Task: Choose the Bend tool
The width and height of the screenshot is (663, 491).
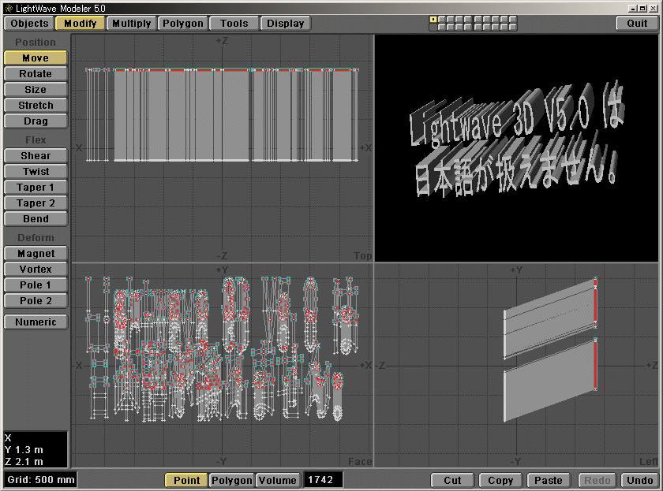Action: point(36,219)
